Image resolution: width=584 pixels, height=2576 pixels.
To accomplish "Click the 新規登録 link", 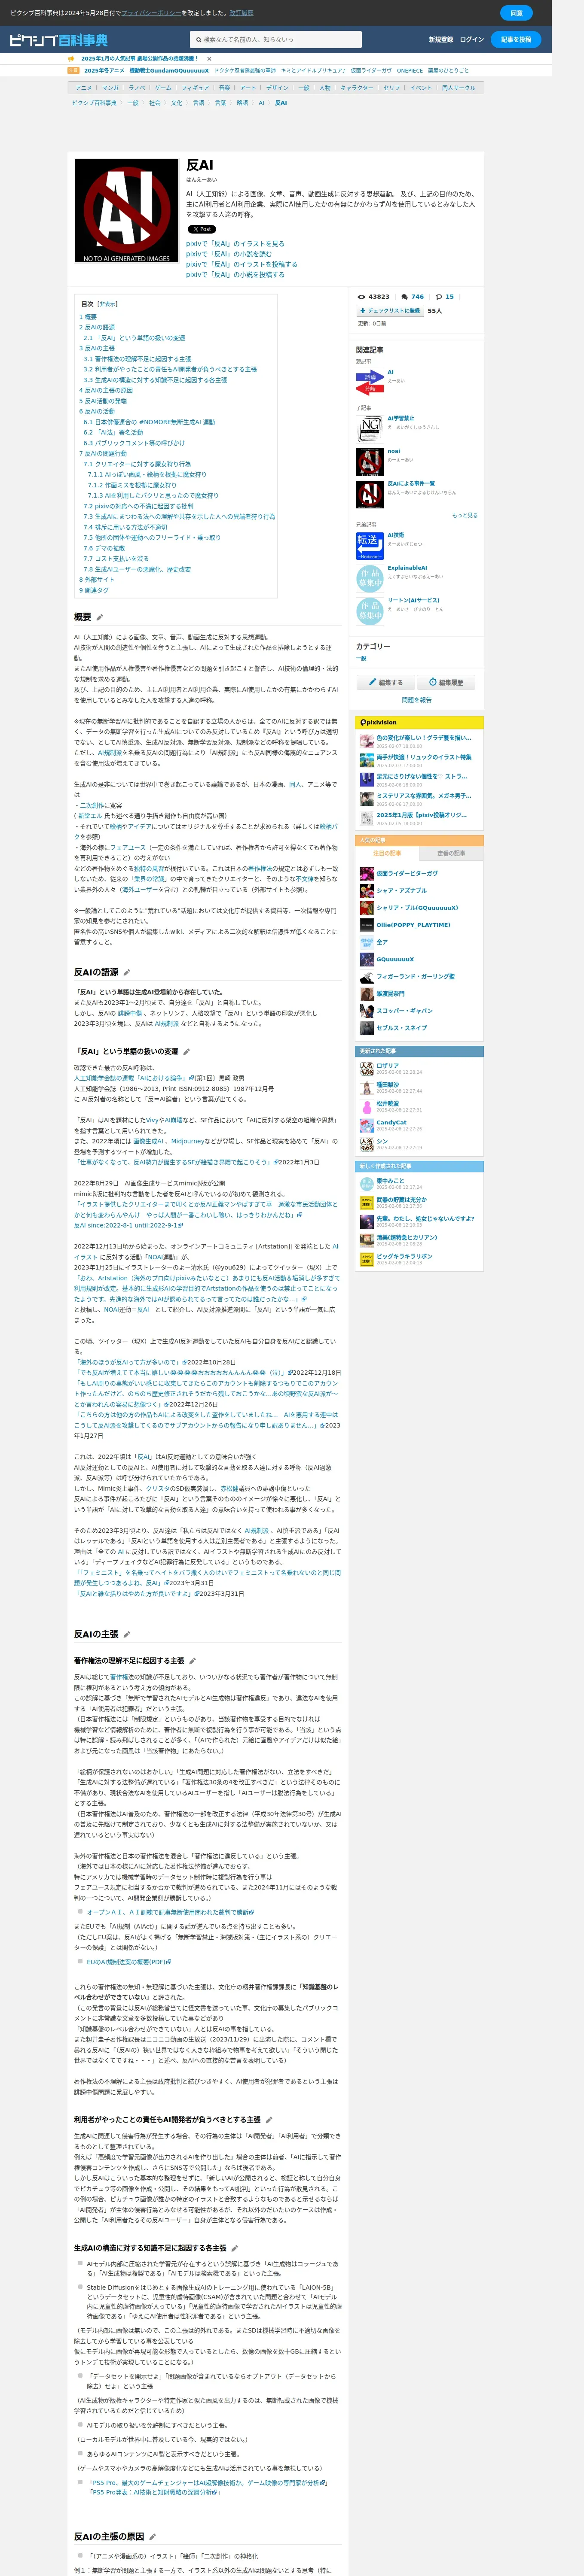I will [x=441, y=40].
